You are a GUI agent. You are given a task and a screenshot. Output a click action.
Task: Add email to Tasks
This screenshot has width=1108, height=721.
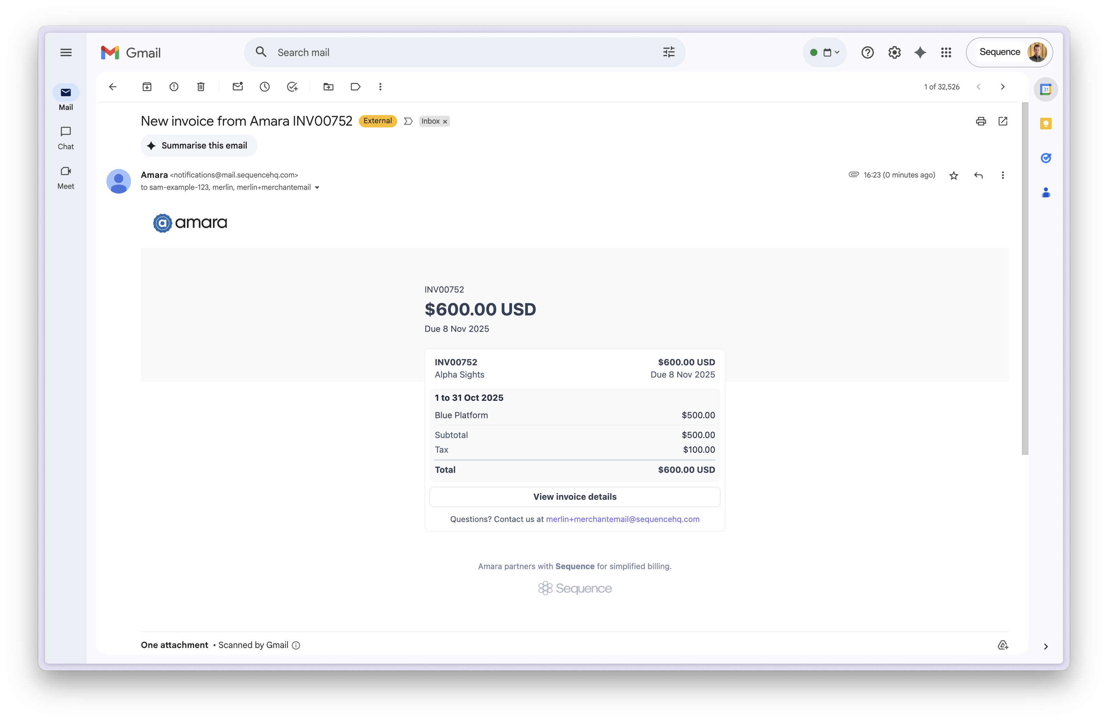click(x=292, y=87)
